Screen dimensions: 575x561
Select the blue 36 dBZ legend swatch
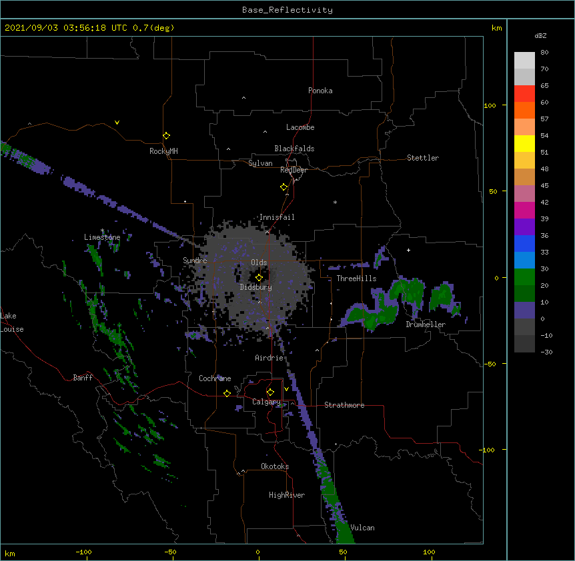(524, 243)
